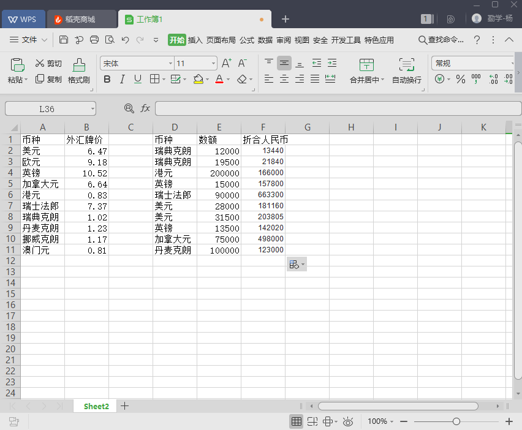The width and height of the screenshot is (522, 430).
Task: Activate the Format Painter brush
Action: click(79, 70)
